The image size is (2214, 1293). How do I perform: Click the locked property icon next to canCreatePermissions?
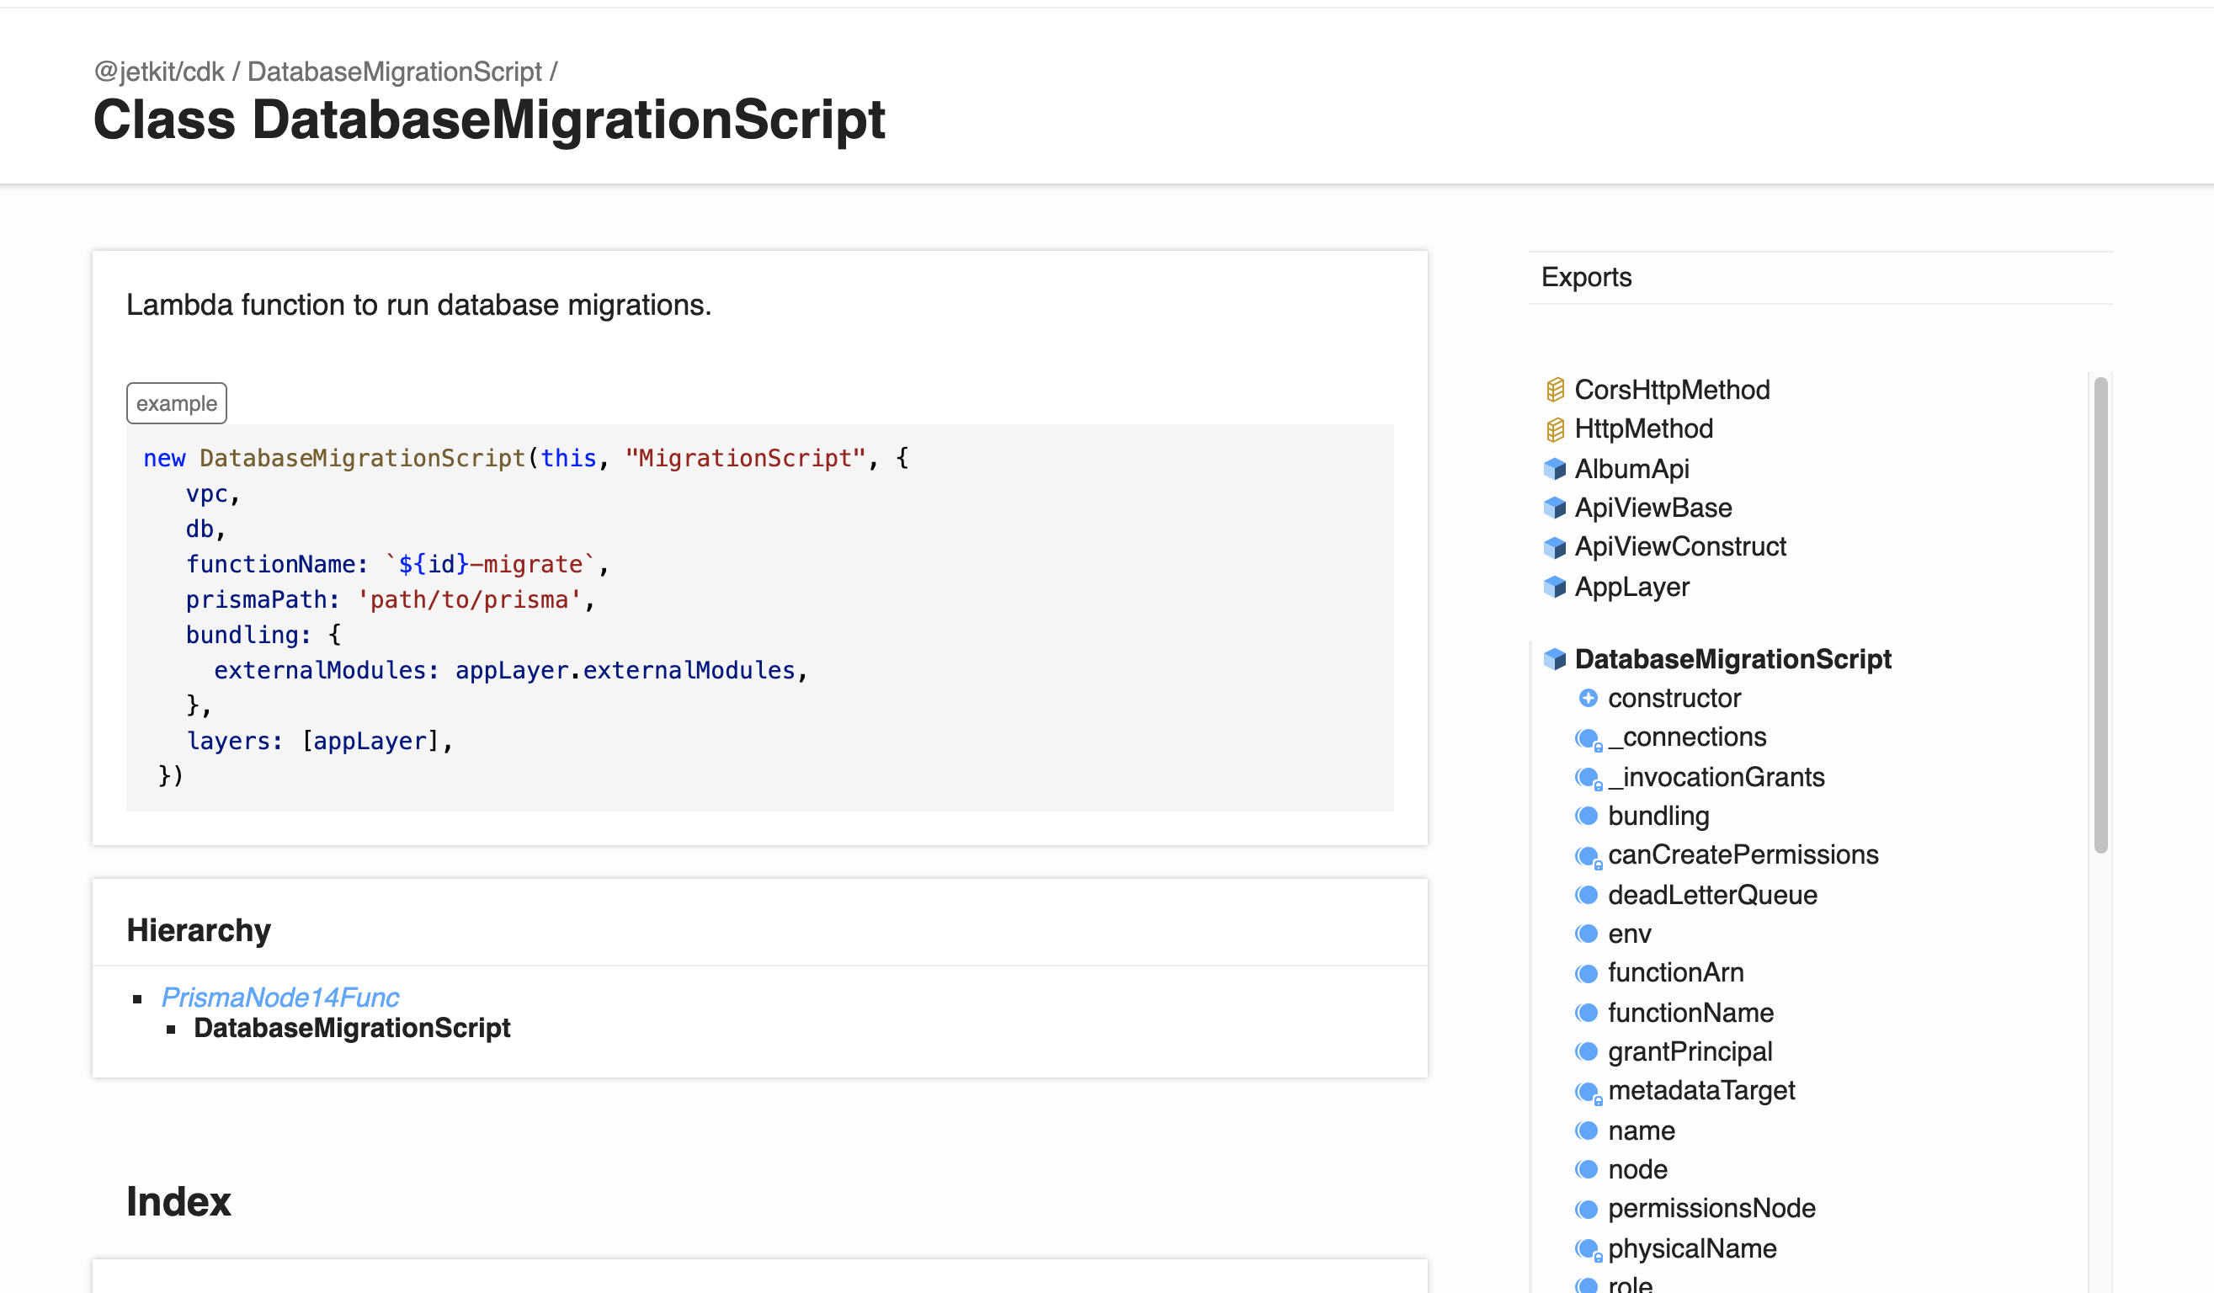coord(1589,854)
